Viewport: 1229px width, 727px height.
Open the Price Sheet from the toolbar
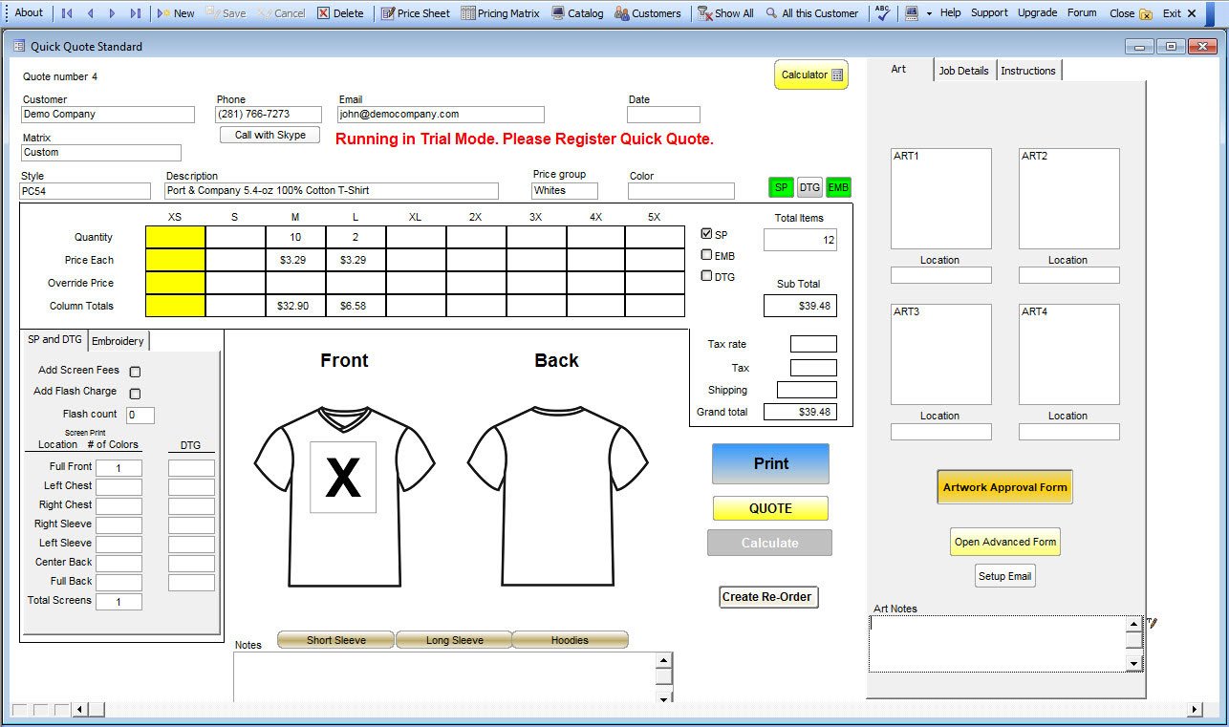[415, 12]
